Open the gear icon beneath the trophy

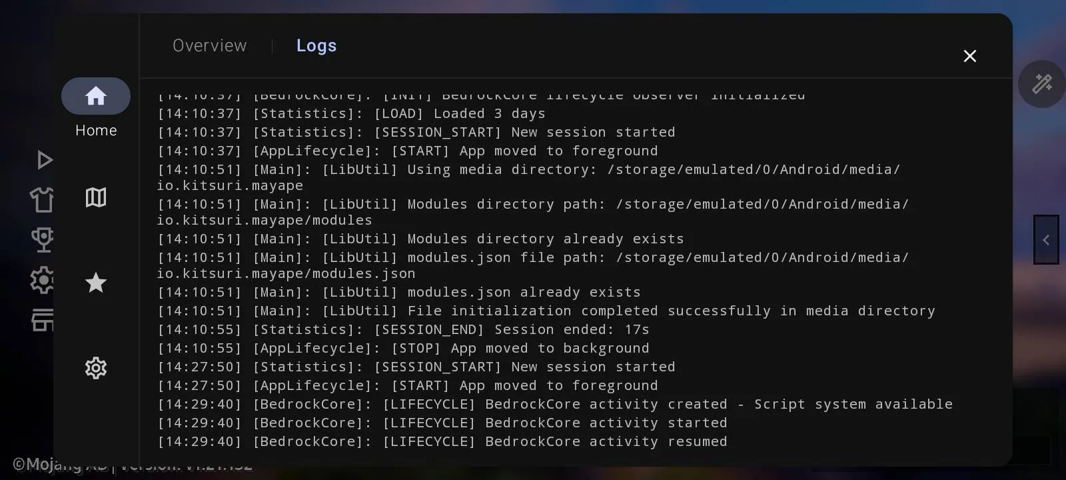click(42, 280)
